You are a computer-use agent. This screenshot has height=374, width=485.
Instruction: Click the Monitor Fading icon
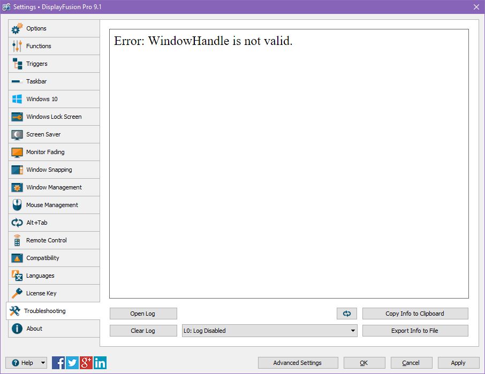point(17,152)
